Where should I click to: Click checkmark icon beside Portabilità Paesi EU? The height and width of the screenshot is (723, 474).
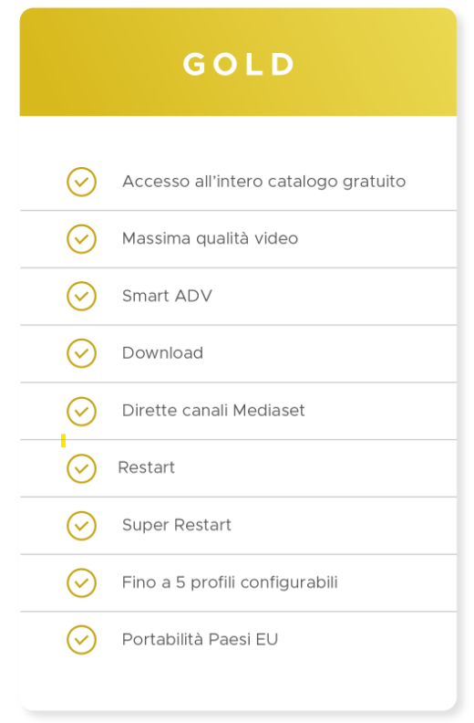point(81,640)
